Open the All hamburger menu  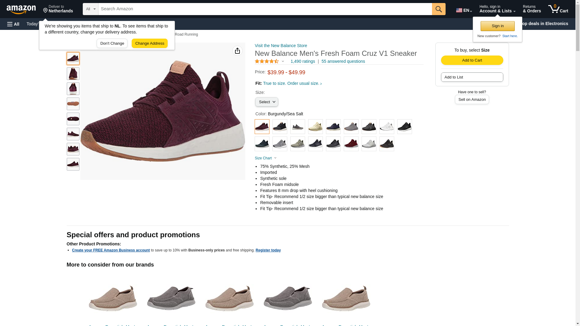[13, 24]
